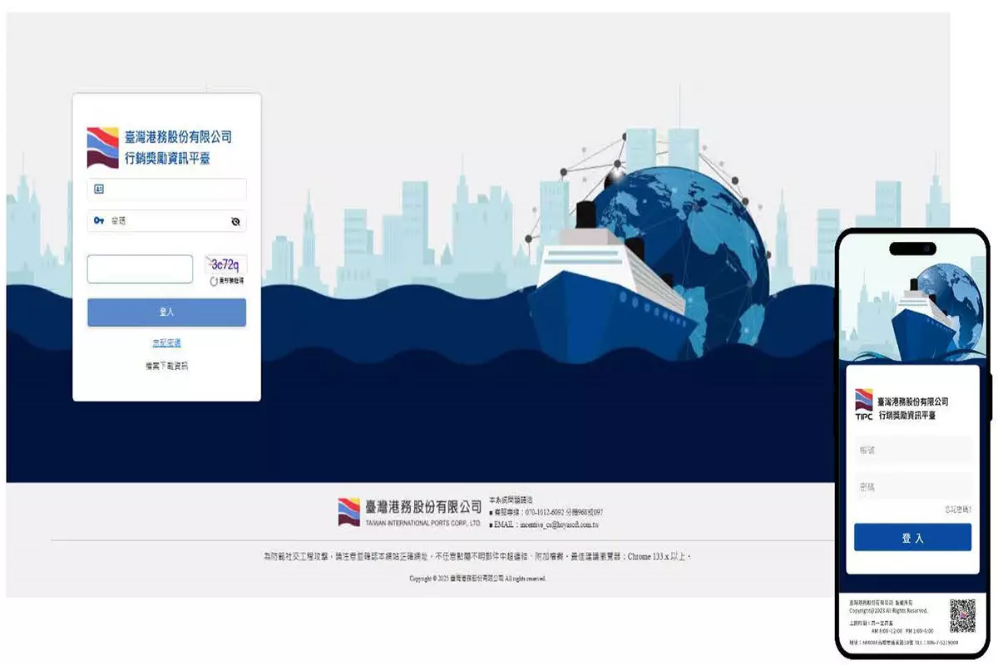Click the mobile 密碼 password field
Viewport: 998px width, 665px height.
pos(913,487)
